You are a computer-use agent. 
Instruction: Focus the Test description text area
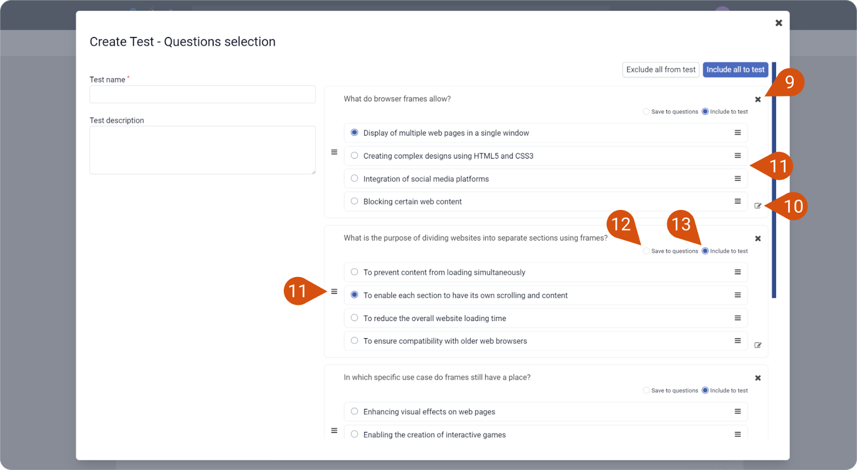202,150
